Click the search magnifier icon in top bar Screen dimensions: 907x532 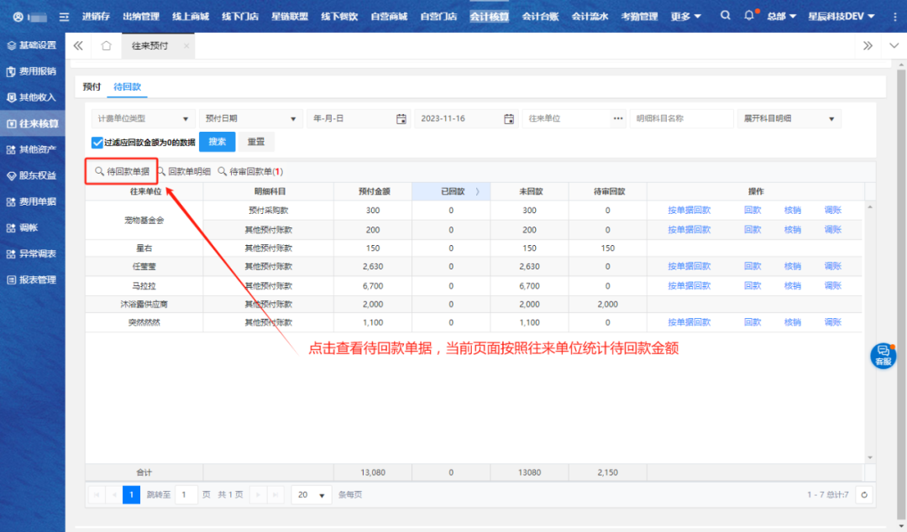(726, 16)
